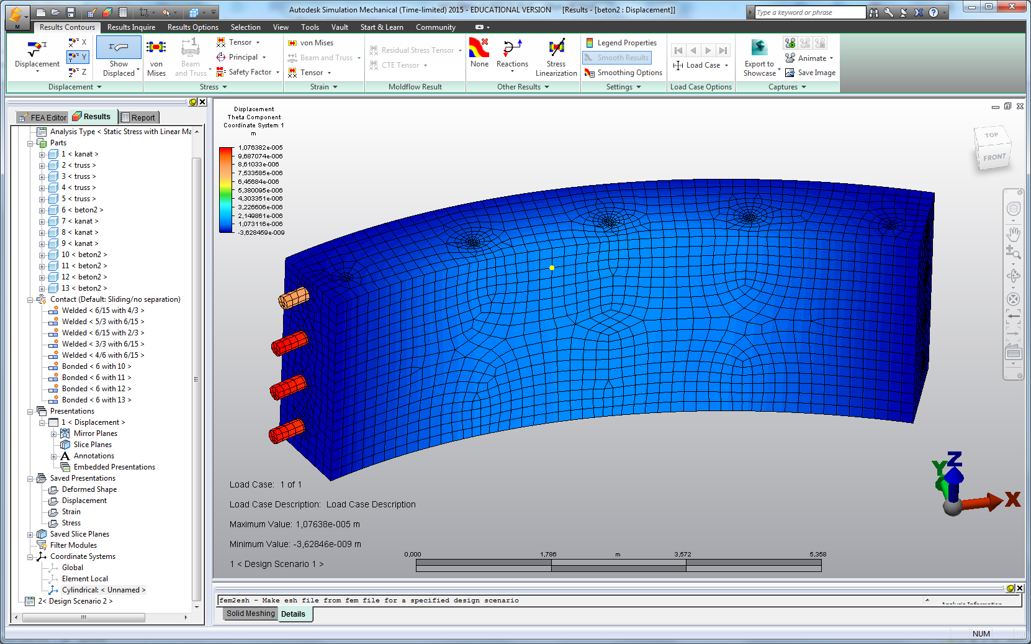The width and height of the screenshot is (1031, 644).
Task: Collapse the Coordinate Systems tree node
Action: click(x=30, y=557)
